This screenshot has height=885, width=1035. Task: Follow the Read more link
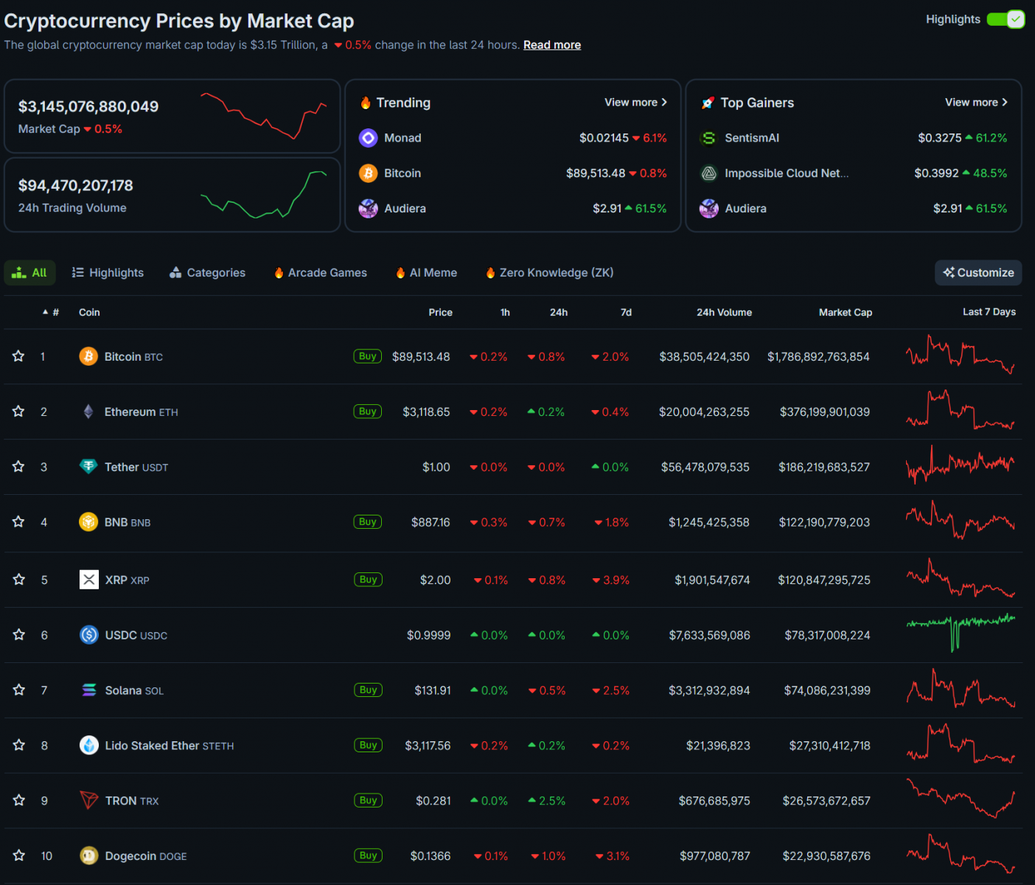551,45
